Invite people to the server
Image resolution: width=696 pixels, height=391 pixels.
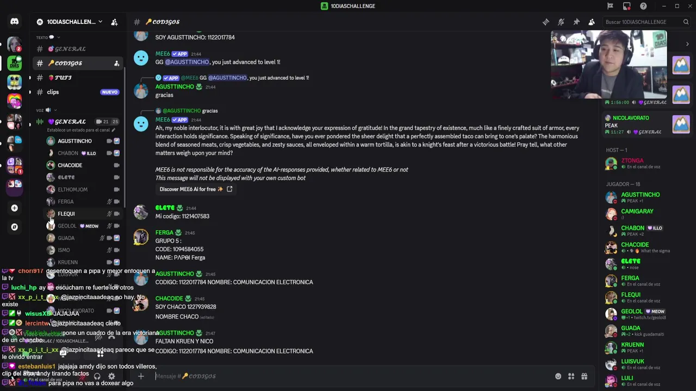coord(114,22)
